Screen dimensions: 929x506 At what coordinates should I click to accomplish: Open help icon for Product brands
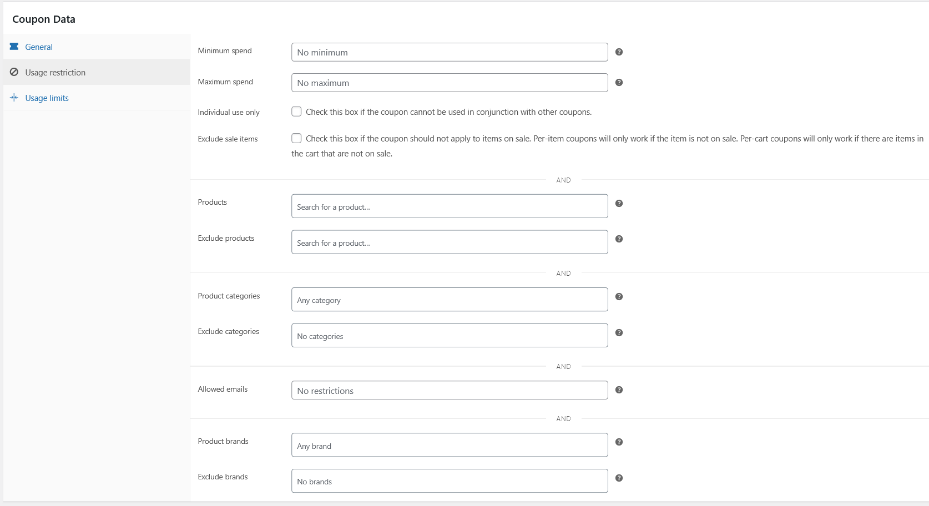619,442
